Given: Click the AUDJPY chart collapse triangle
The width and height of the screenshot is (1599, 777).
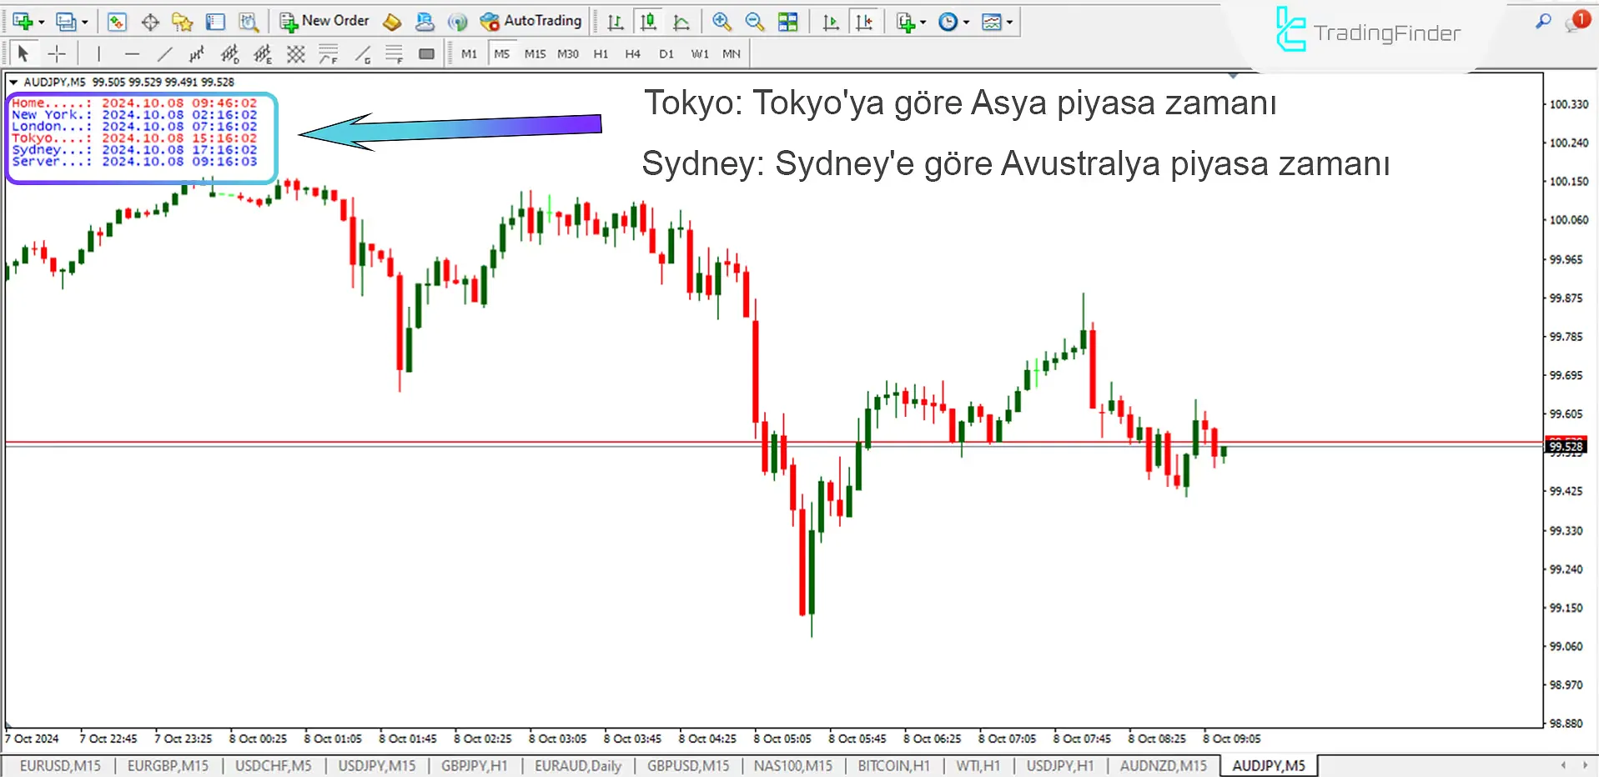Looking at the screenshot, I should coord(14,82).
